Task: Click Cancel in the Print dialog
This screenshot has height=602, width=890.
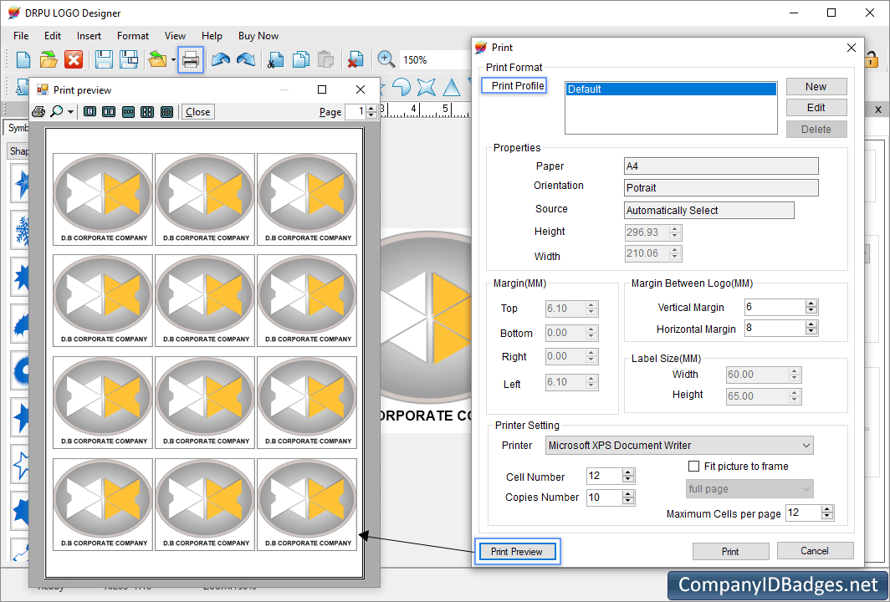Action: pos(815,551)
